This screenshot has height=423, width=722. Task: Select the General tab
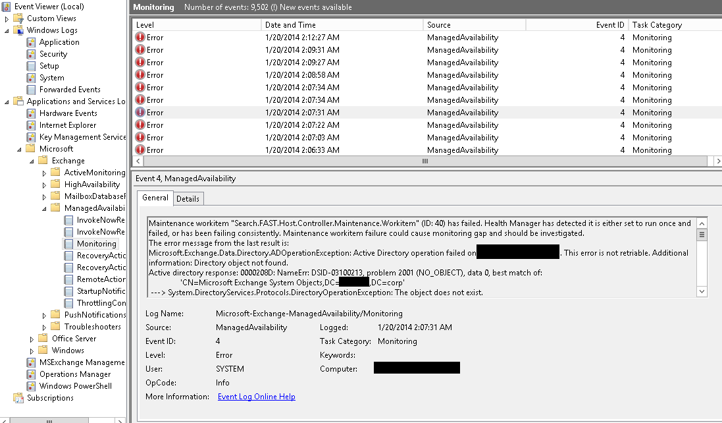click(155, 198)
